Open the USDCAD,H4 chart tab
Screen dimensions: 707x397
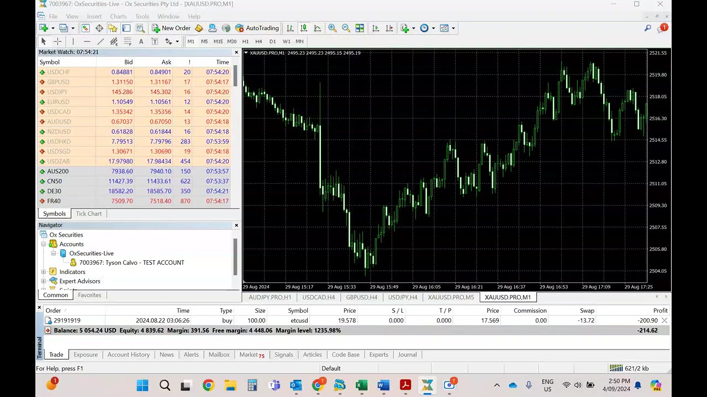318,297
